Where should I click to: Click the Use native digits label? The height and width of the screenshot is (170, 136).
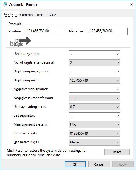pos(27,142)
